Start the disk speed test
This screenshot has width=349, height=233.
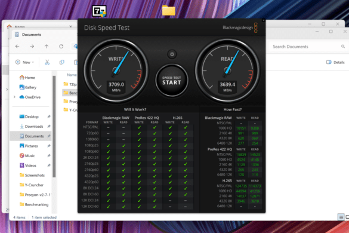point(172,81)
